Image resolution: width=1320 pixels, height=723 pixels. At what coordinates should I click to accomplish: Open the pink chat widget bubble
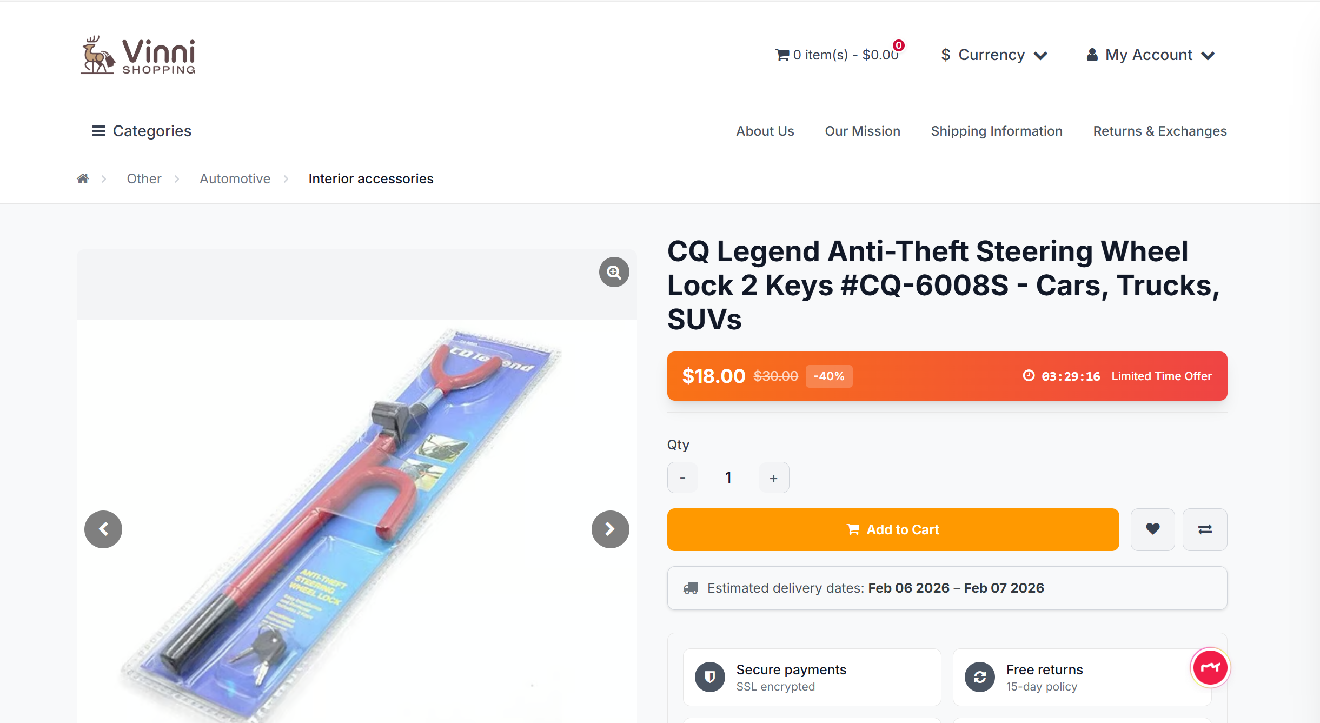click(x=1210, y=668)
